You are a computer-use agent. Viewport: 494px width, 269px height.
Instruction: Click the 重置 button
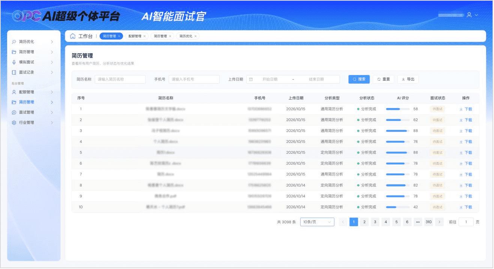pos(383,79)
